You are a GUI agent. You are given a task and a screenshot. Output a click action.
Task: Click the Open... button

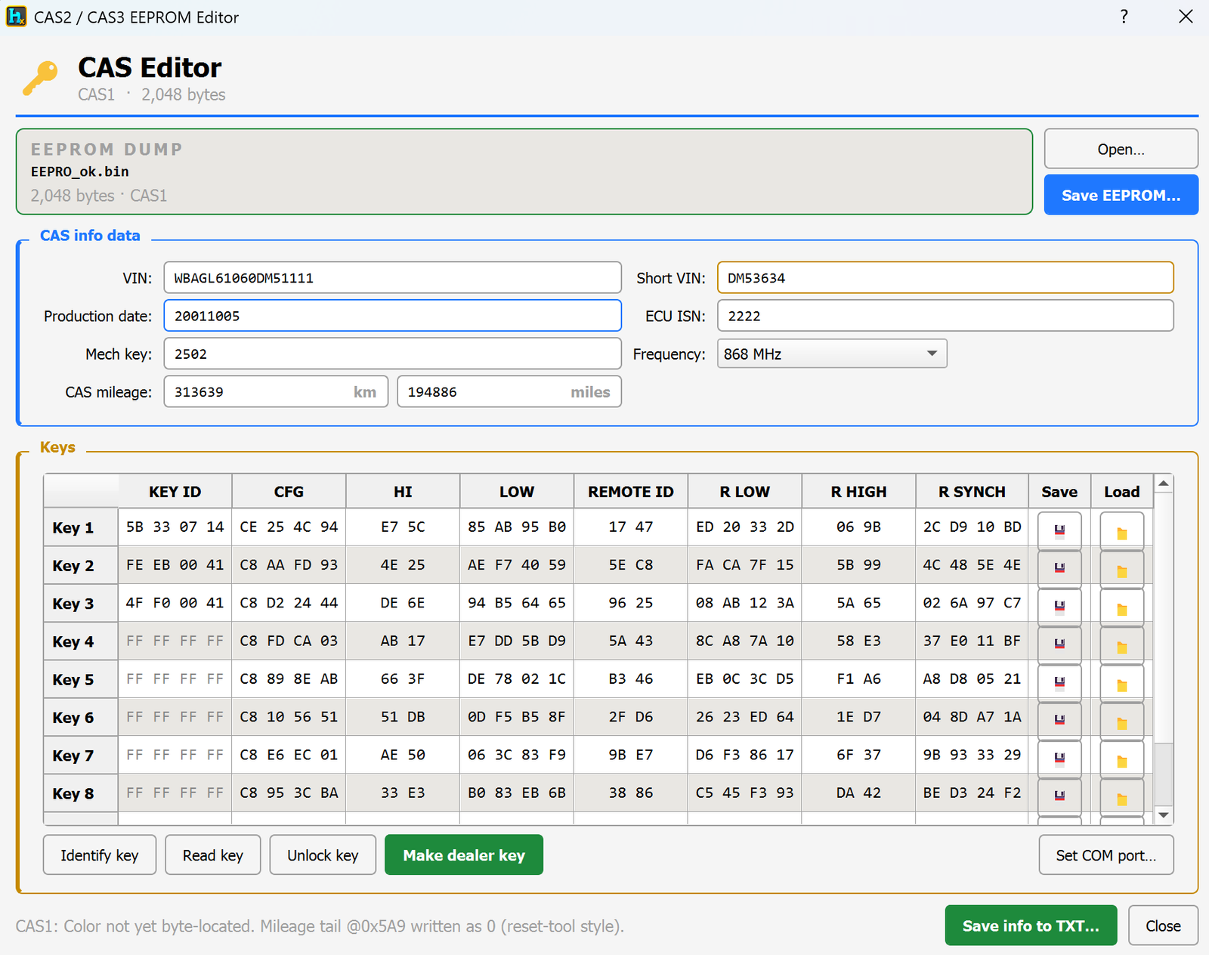[x=1121, y=149]
